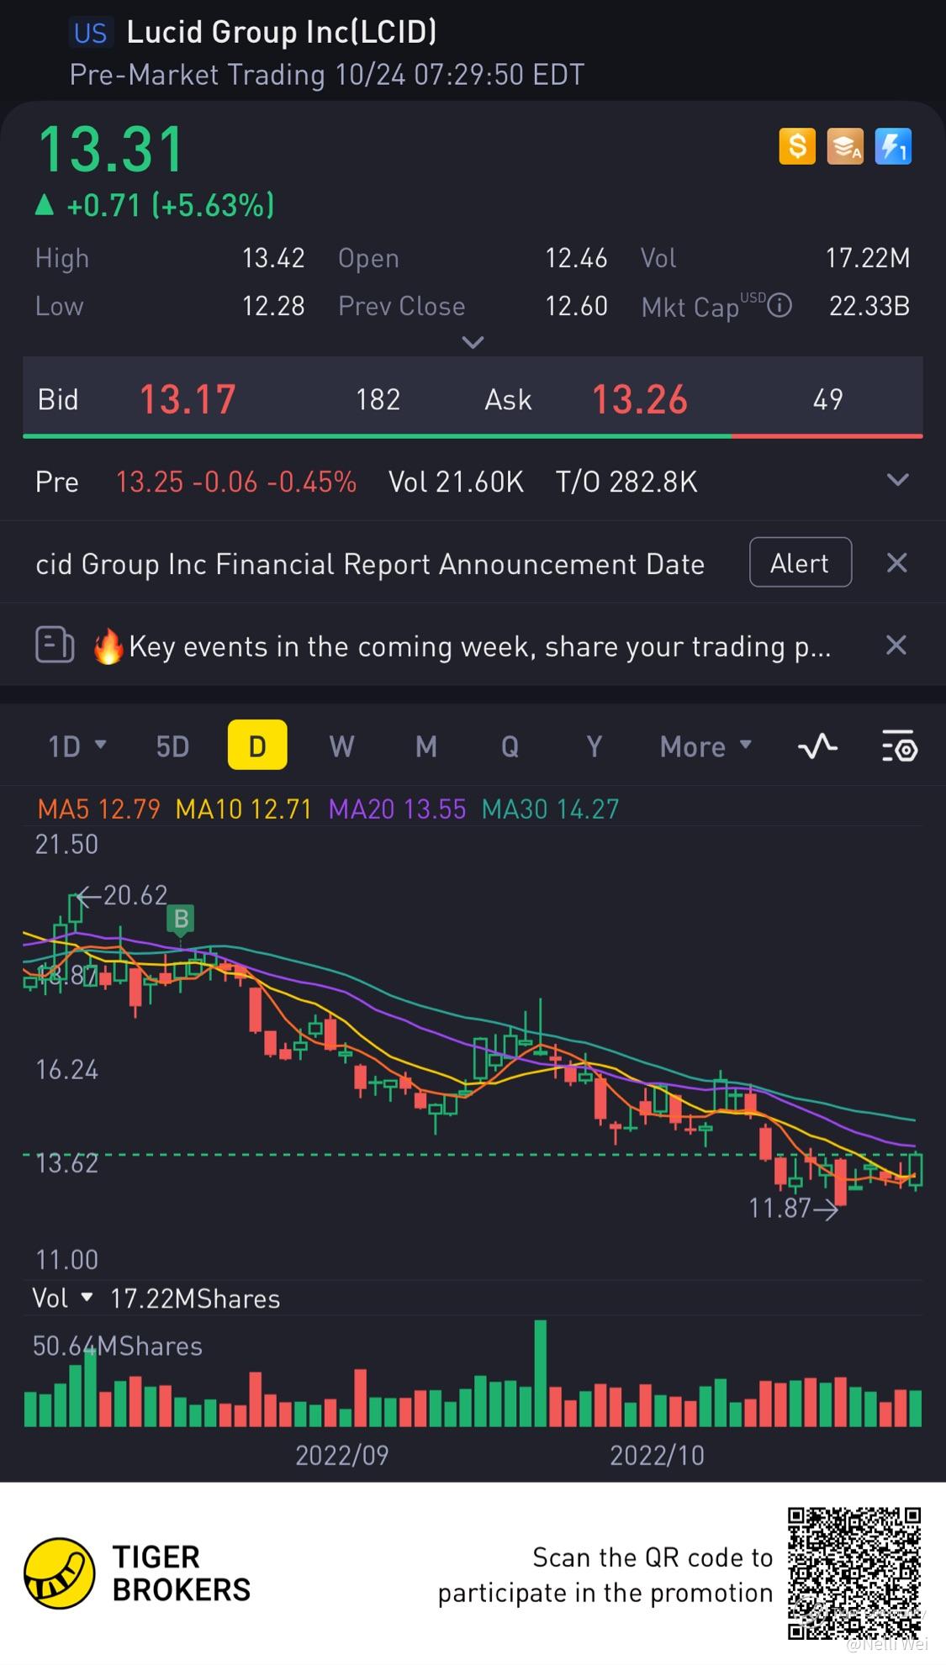Tap the 11.87 low price marker
Screen dimensions: 946x1665
point(793,1209)
